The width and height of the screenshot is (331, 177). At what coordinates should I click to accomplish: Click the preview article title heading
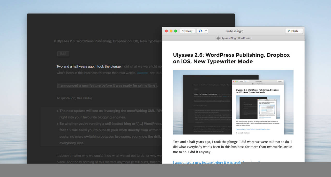231,58
